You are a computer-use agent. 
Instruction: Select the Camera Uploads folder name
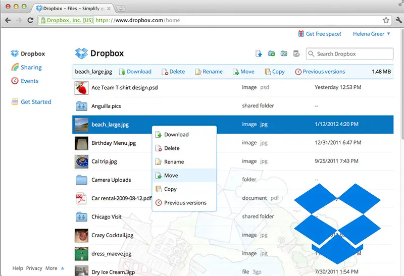111,180
